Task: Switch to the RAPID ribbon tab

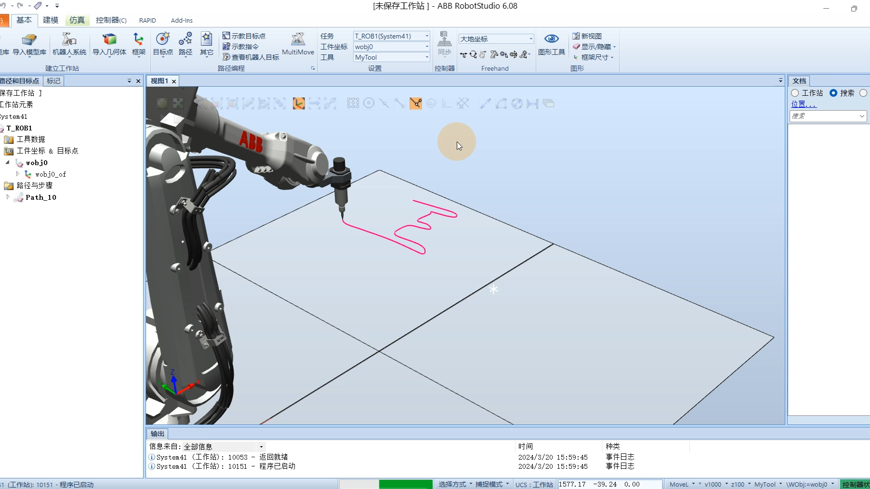Action: (147, 20)
